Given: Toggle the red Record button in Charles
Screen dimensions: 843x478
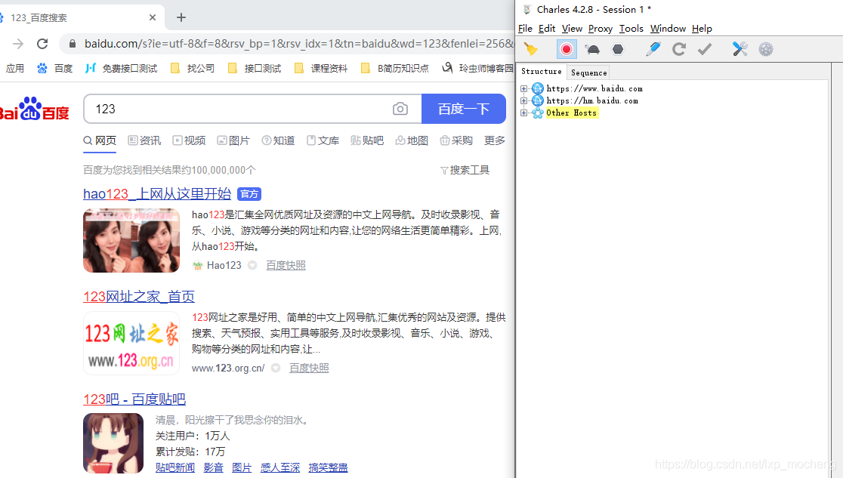Looking at the screenshot, I should (566, 50).
